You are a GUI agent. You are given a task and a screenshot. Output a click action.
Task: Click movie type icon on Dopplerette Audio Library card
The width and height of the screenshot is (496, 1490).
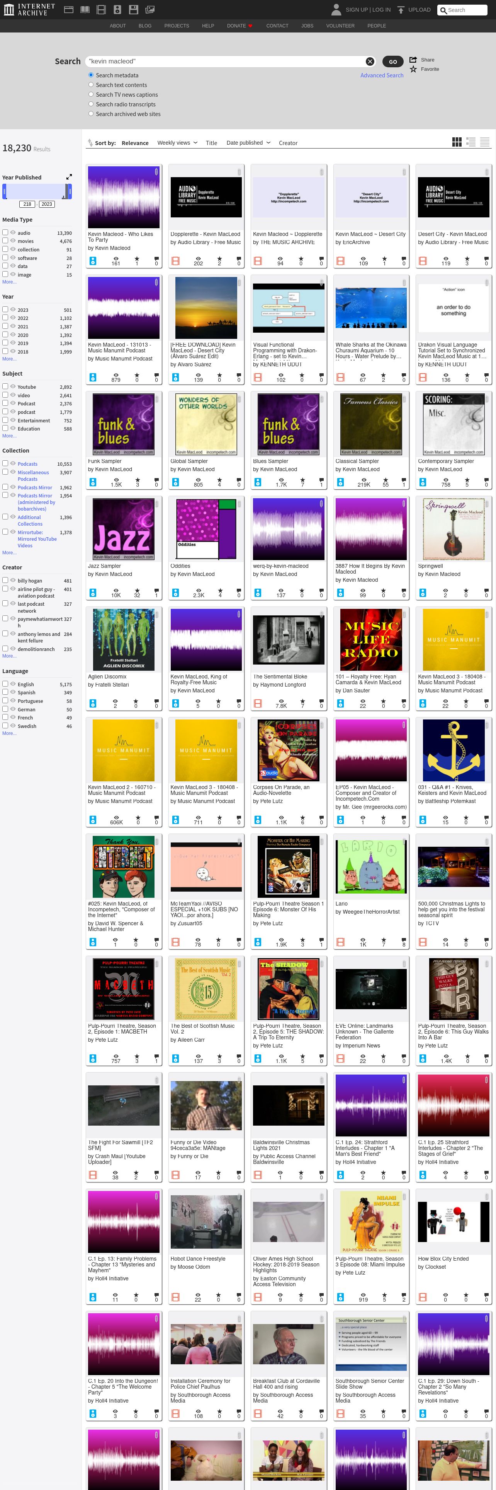[x=175, y=261]
